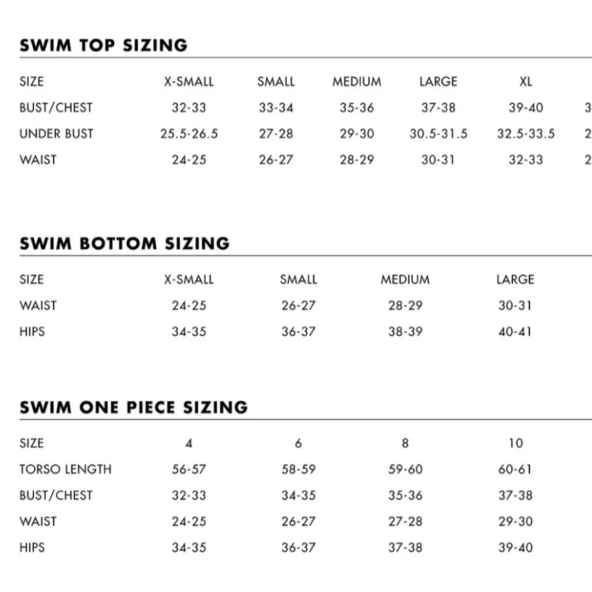Select MEDIUM header in swim bottom table
592x592 pixels.
pyautogui.click(x=405, y=279)
